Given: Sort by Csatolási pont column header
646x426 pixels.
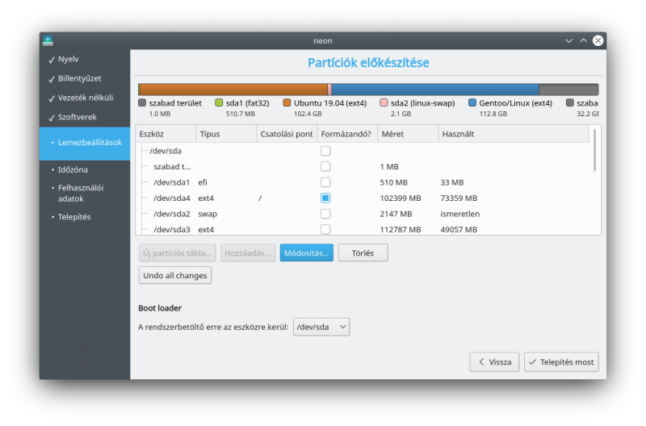Looking at the screenshot, I should click(x=287, y=134).
